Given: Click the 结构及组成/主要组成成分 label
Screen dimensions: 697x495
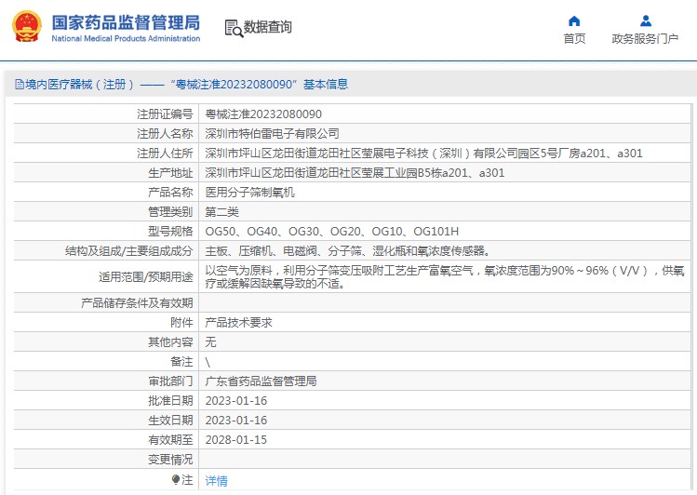Looking at the screenshot, I should (129, 251).
